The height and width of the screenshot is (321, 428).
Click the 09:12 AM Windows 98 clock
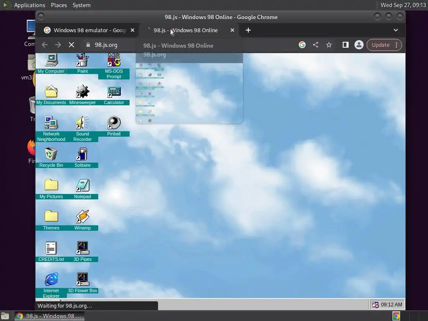(391, 305)
